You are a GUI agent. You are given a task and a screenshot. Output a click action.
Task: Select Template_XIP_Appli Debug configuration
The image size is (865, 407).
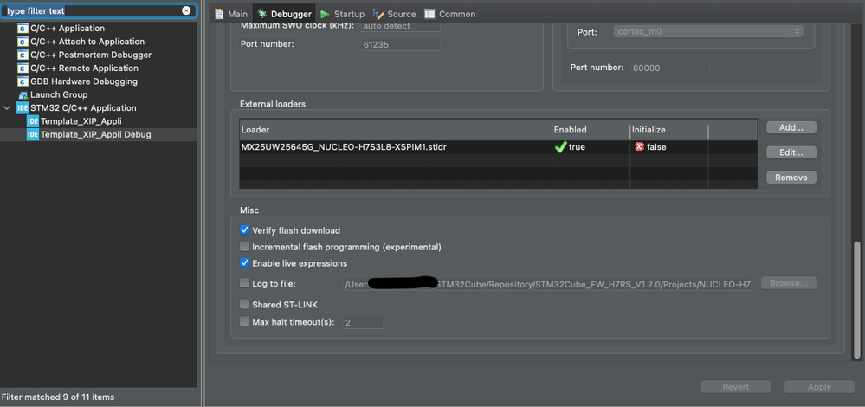click(96, 134)
